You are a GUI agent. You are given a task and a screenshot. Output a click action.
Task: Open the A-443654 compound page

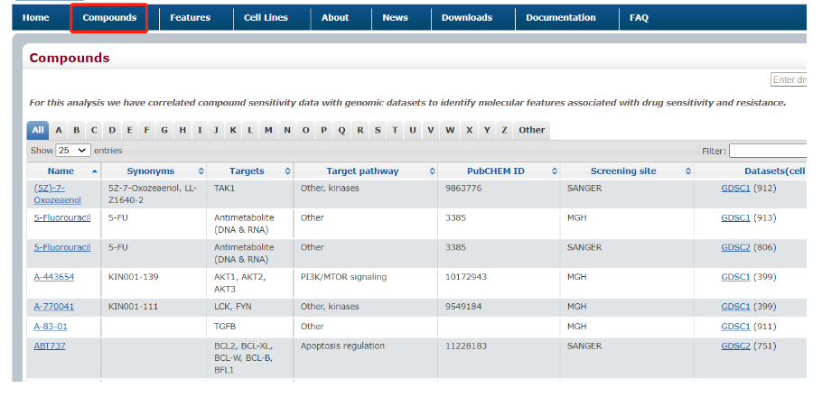54,277
